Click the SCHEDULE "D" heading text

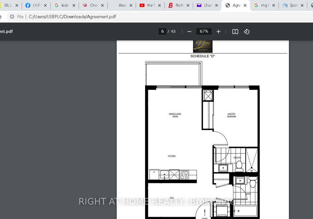(x=202, y=56)
